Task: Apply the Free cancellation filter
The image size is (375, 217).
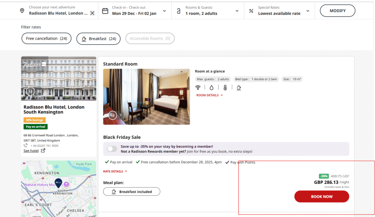Action: tap(46, 38)
